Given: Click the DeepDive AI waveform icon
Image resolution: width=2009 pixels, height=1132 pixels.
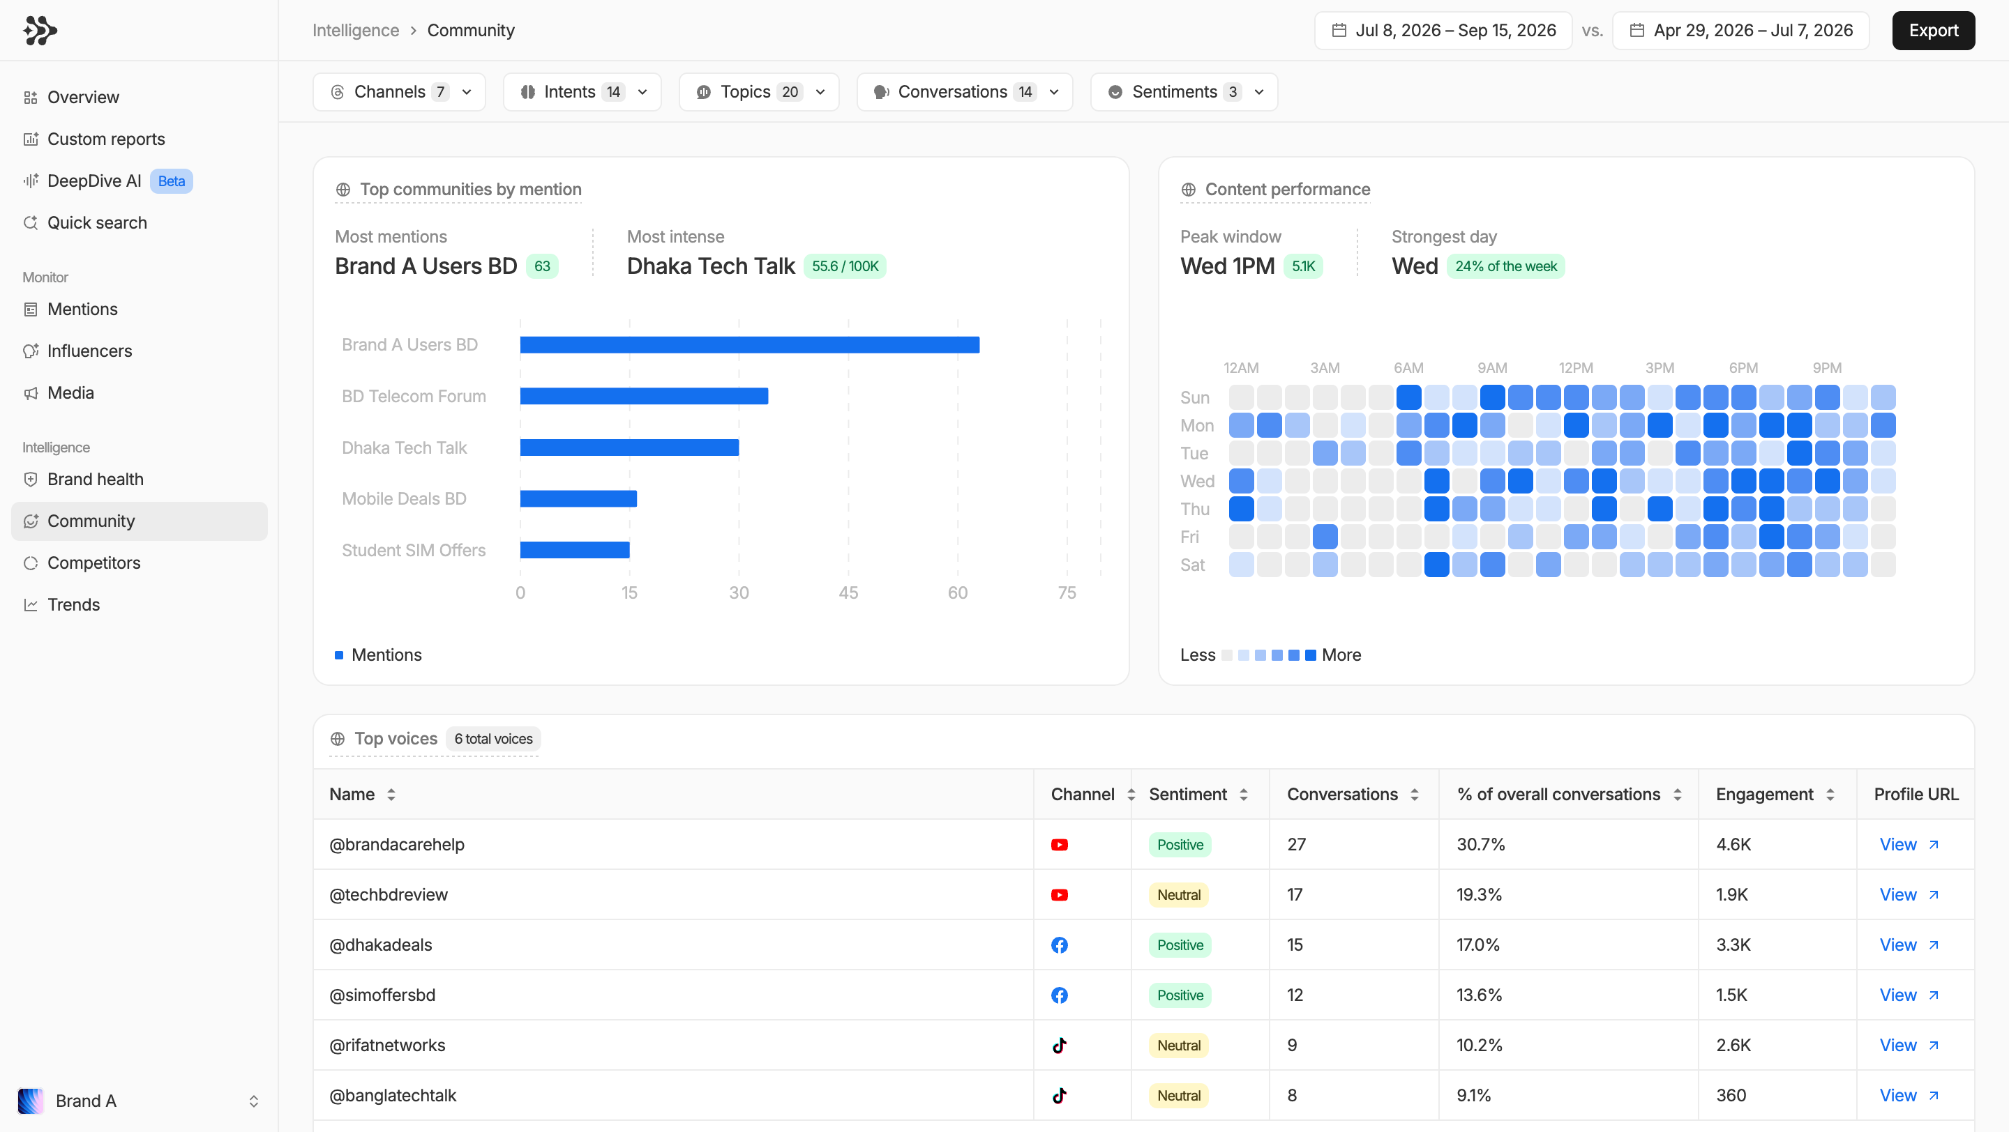Looking at the screenshot, I should pos(31,181).
